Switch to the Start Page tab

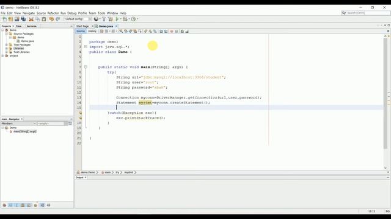(x=82, y=26)
